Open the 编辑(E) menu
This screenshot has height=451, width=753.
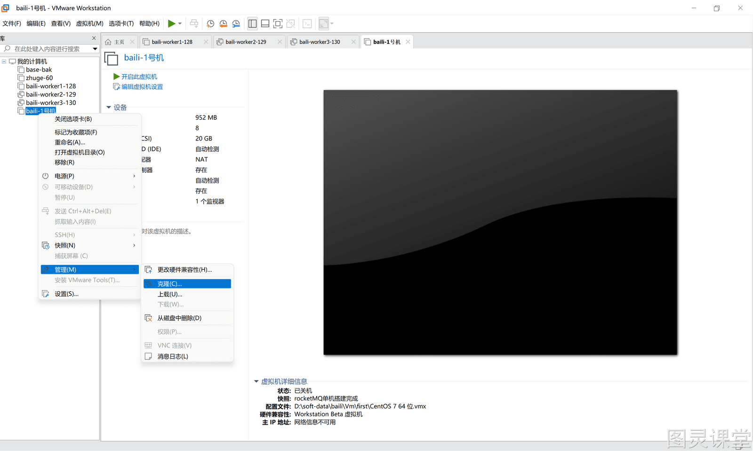click(36, 23)
